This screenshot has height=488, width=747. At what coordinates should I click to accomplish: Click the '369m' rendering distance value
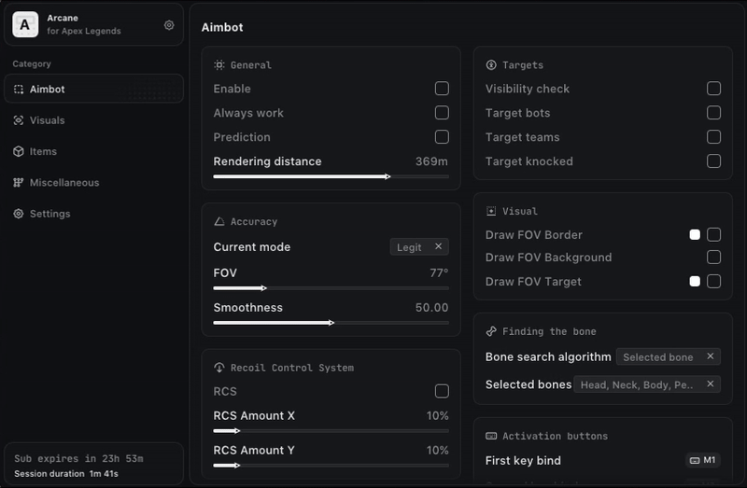pos(431,161)
